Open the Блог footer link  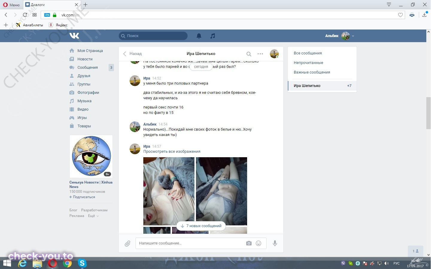pyautogui.click(x=73, y=210)
